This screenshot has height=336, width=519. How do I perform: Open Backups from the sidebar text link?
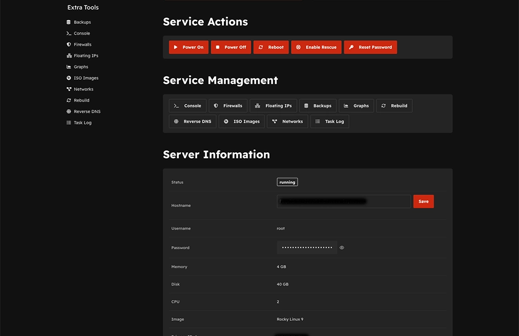[82, 22]
